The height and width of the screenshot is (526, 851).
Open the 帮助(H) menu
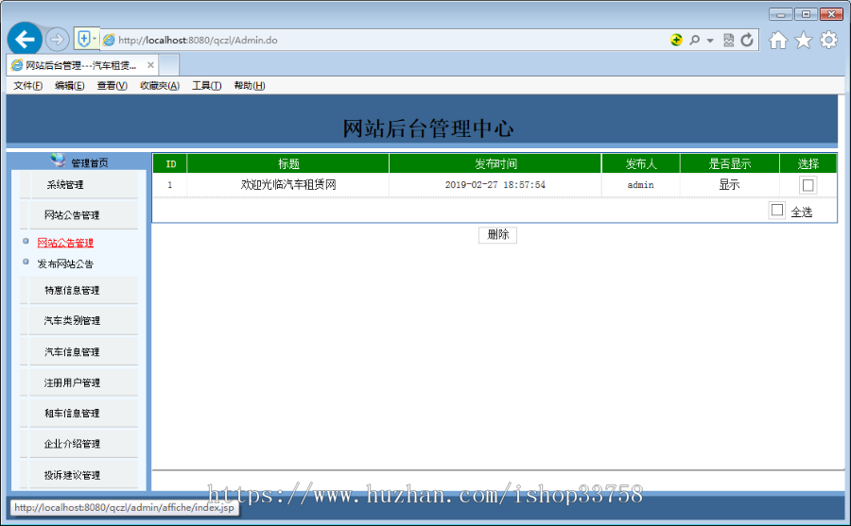point(249,86)
